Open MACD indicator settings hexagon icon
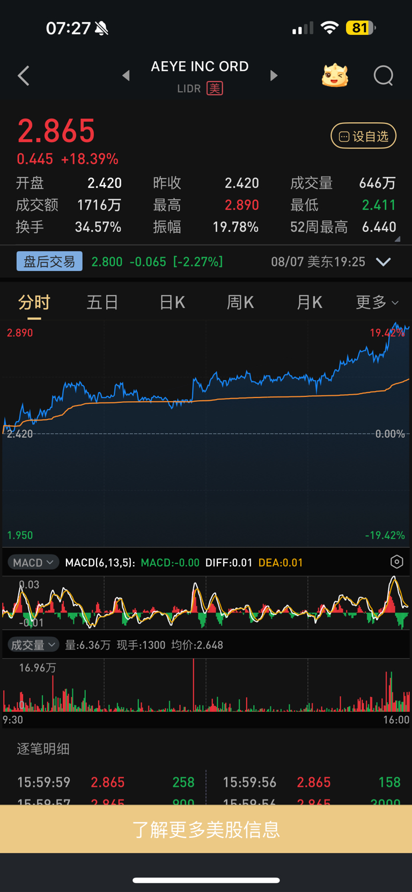The image size is (412, 892). point(396,562)
